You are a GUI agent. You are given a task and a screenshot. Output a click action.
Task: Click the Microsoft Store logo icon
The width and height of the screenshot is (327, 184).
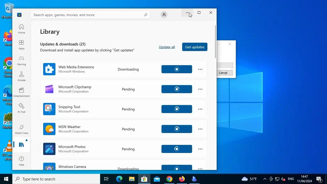coord(19,15)
